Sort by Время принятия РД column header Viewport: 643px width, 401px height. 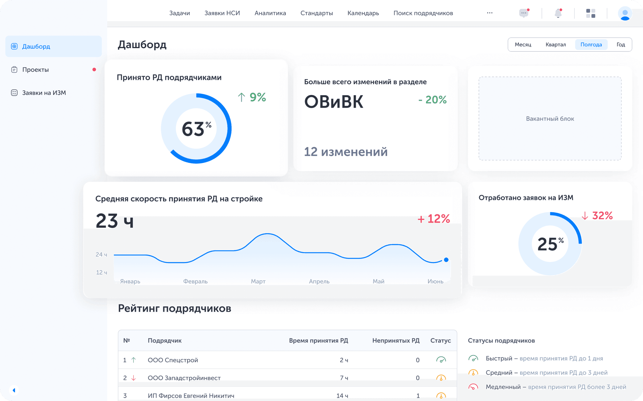click(x=318, y=340)
